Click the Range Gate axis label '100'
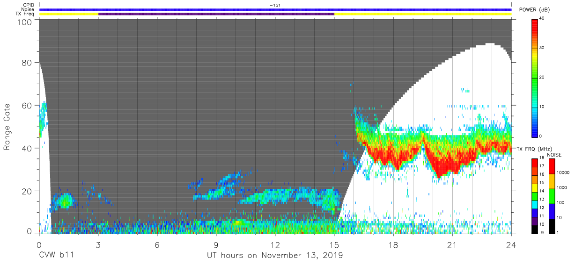The image size is (575, 265). click(x=25, y=21)
